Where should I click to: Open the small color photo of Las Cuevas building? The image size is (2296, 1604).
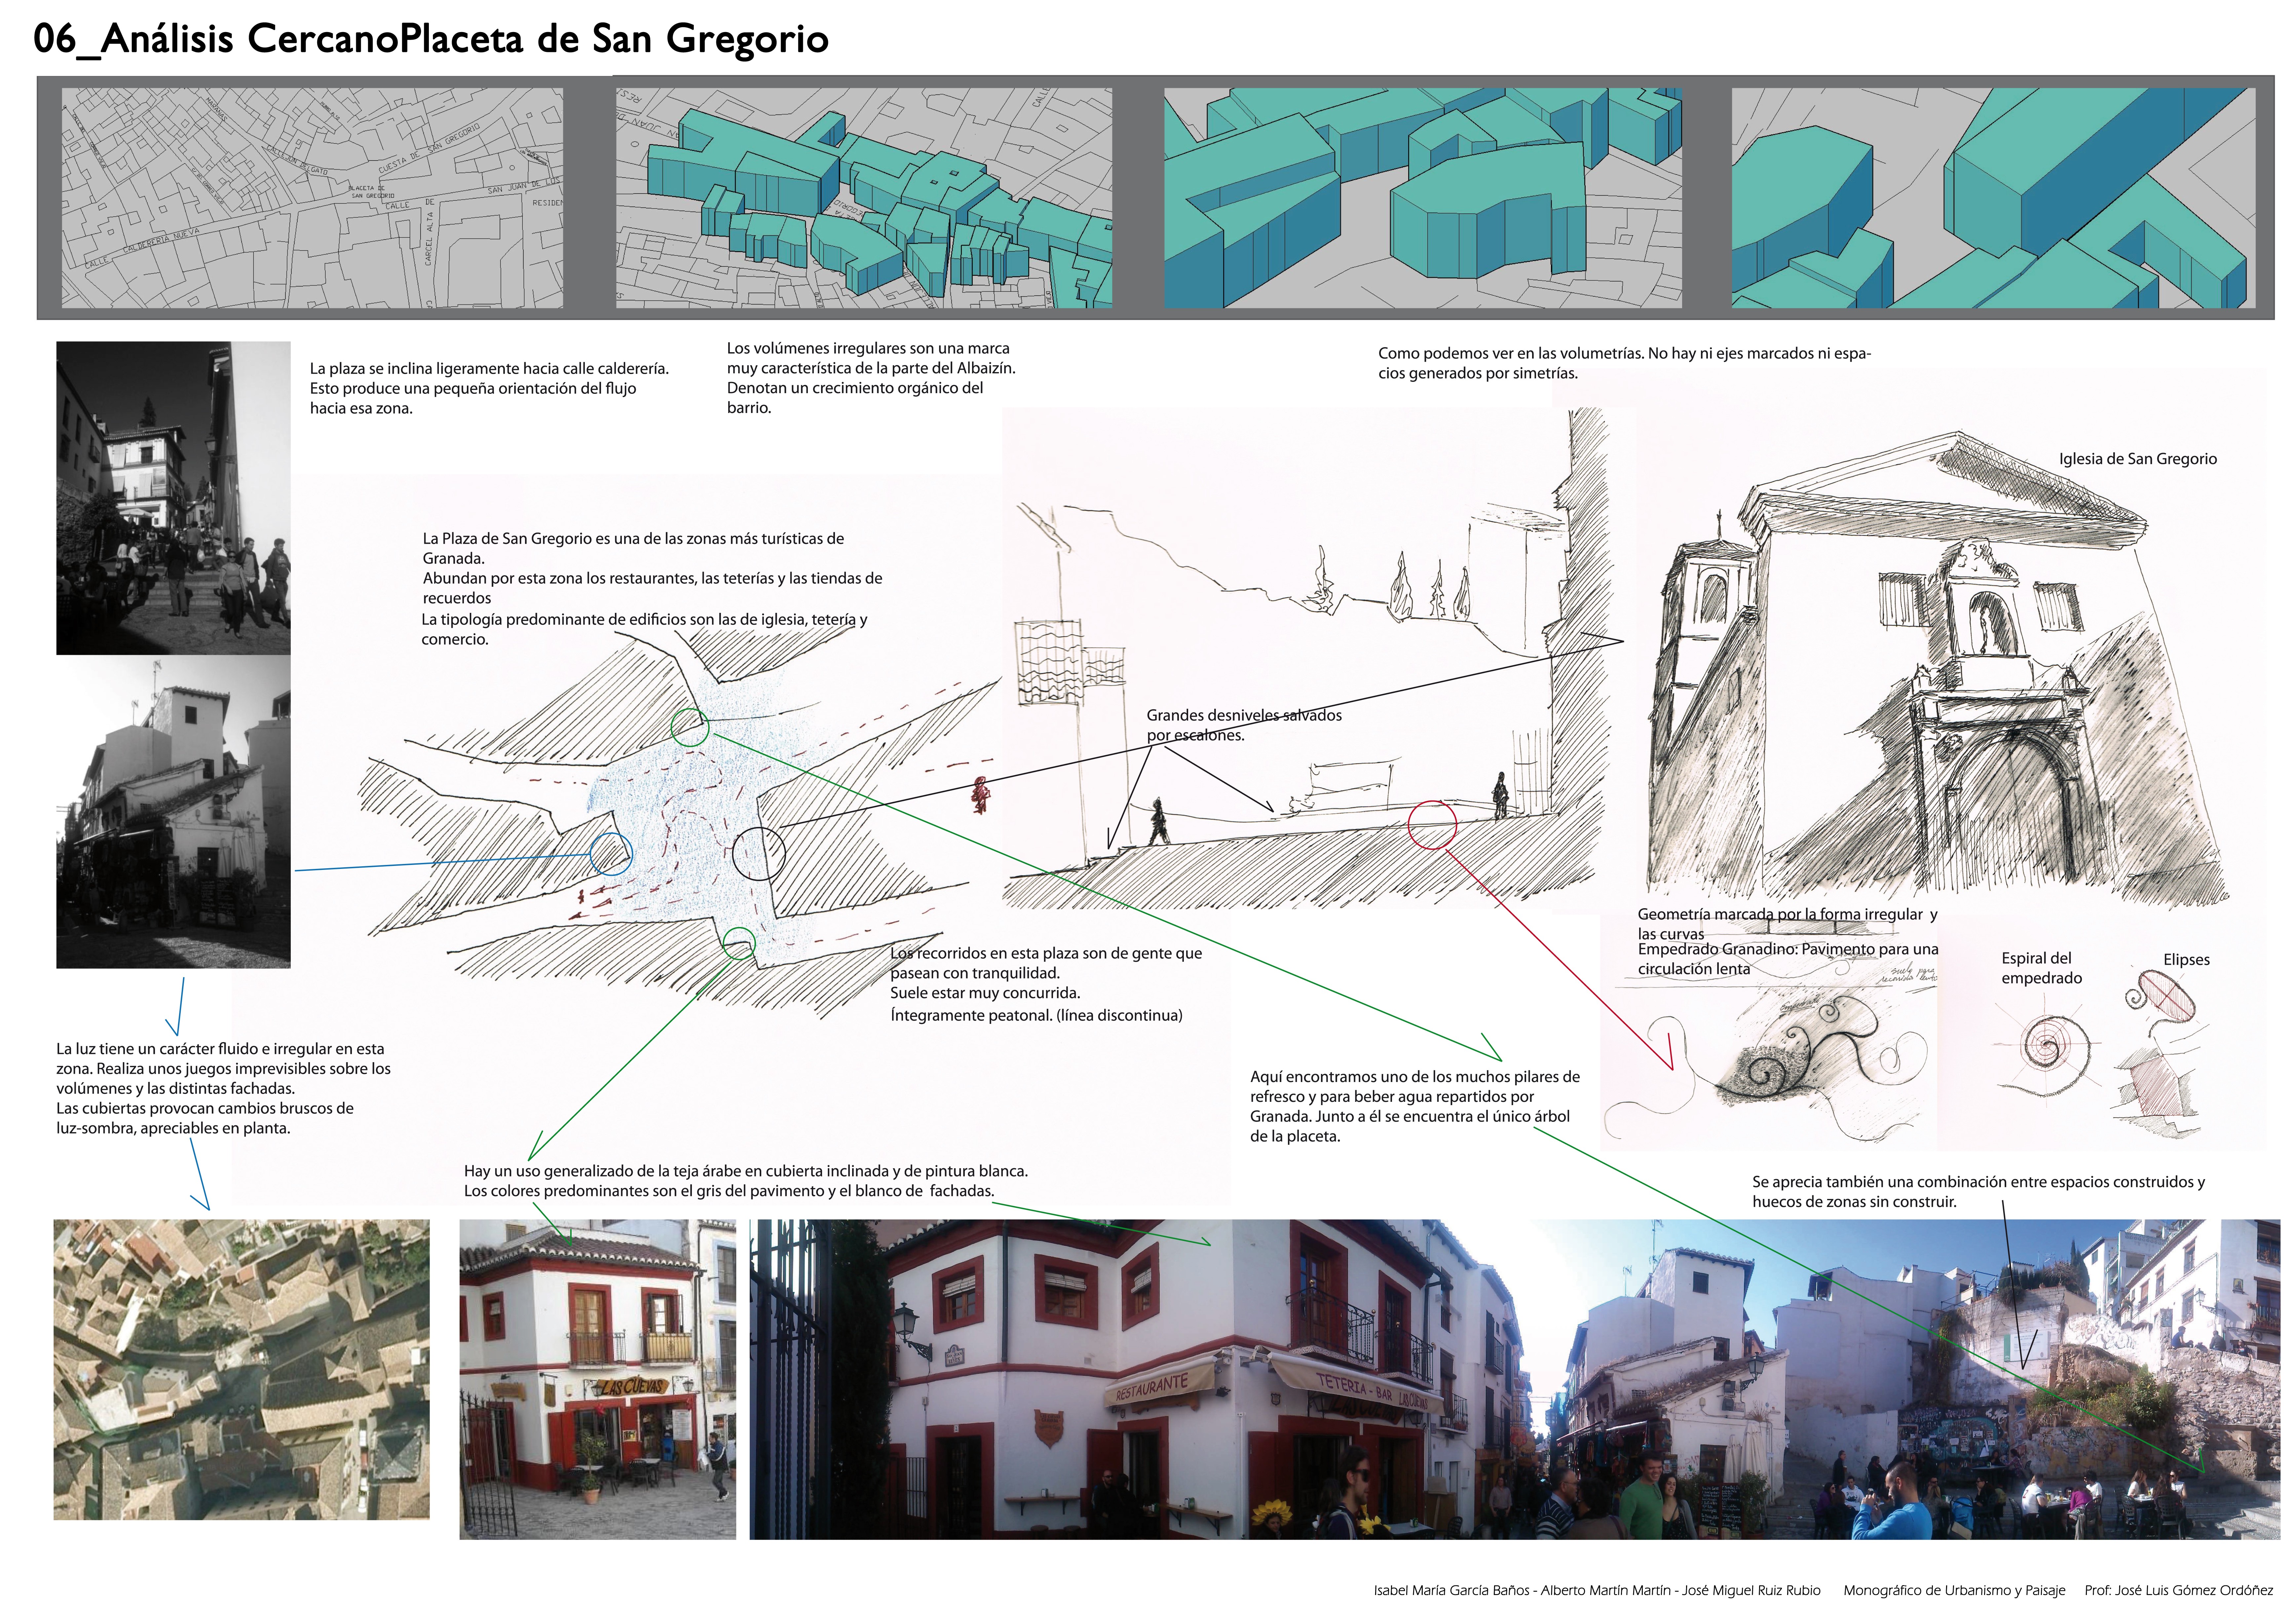coord(598,1379)
